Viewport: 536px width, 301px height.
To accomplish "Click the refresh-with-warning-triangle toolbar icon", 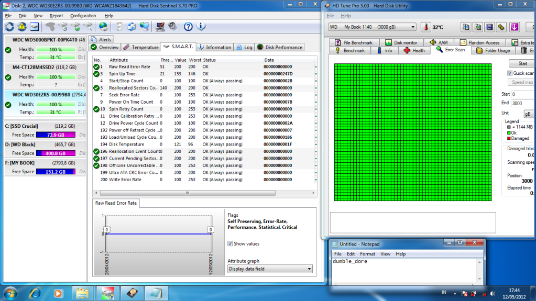I will click(22, 27).
